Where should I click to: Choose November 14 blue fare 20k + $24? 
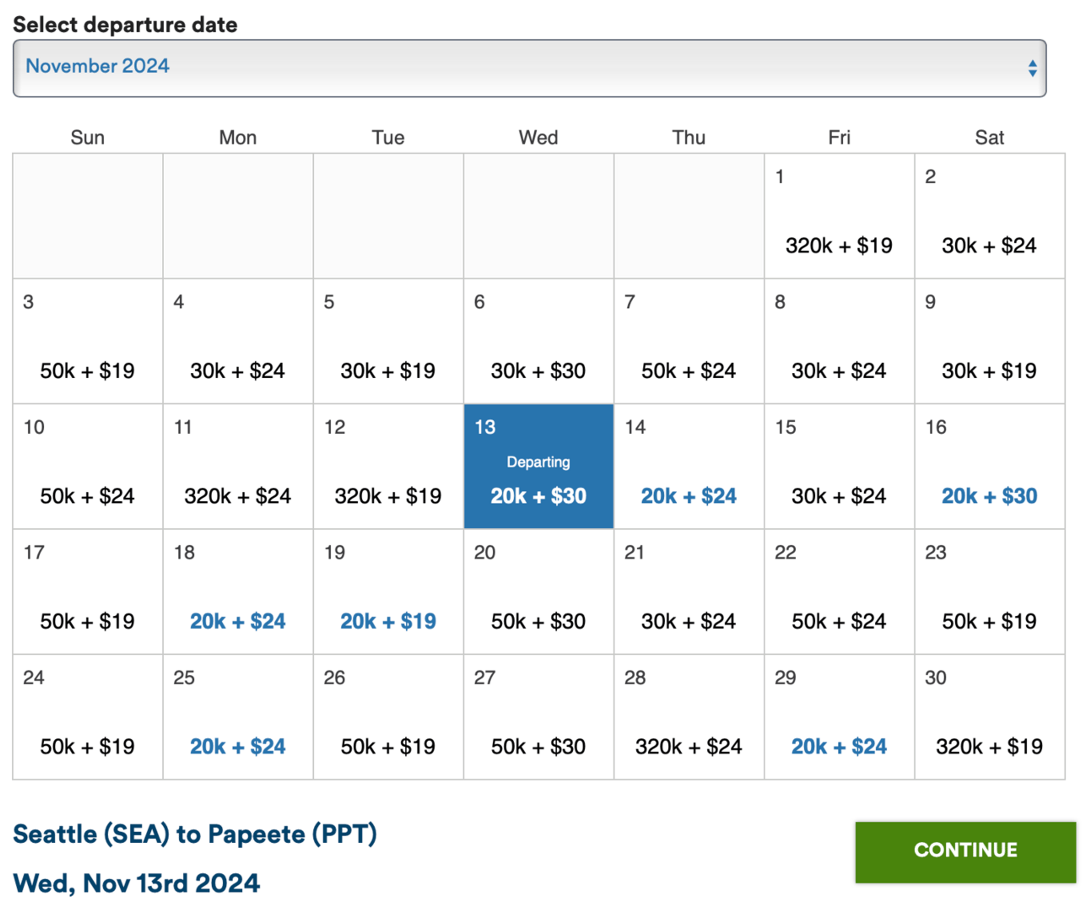(x=689, y=466)
